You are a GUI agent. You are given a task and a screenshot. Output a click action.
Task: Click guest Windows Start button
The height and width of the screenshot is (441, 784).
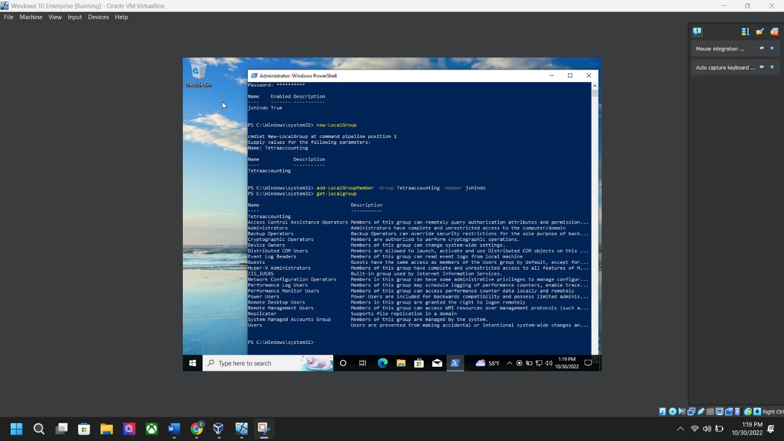(x=192, y=363)
